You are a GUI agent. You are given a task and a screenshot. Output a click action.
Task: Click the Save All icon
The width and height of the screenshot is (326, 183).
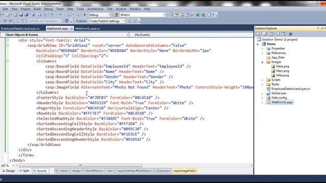26,15
